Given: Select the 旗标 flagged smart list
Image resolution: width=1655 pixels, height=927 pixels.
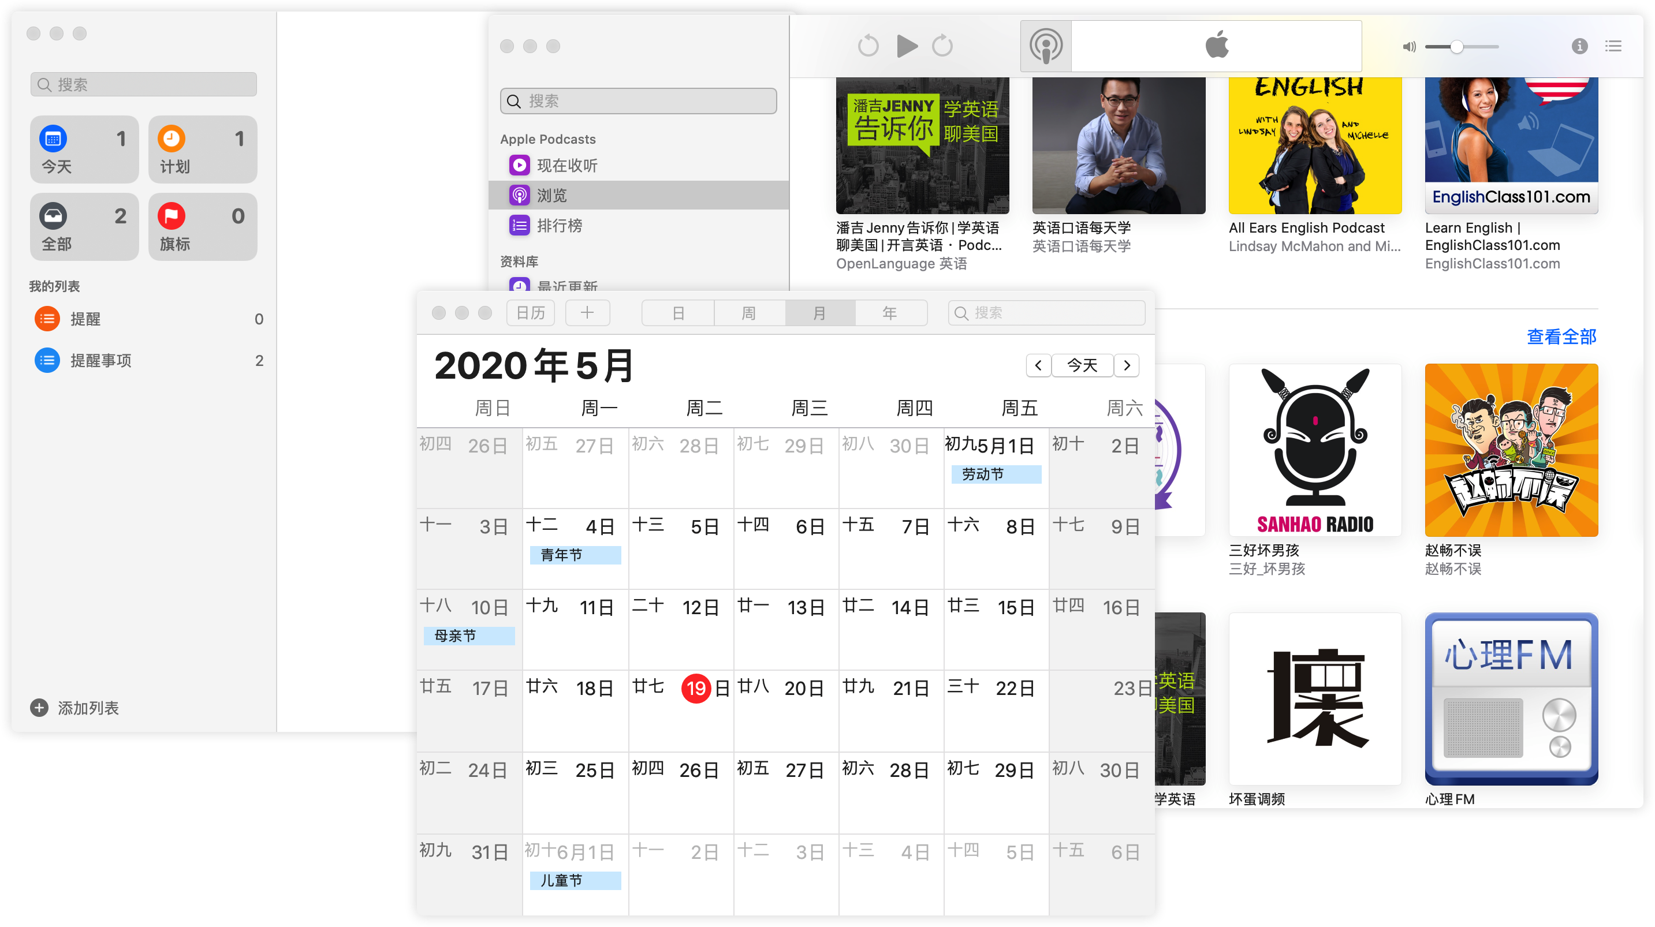Looking at the screenshot, I should (x=202, y=227).
